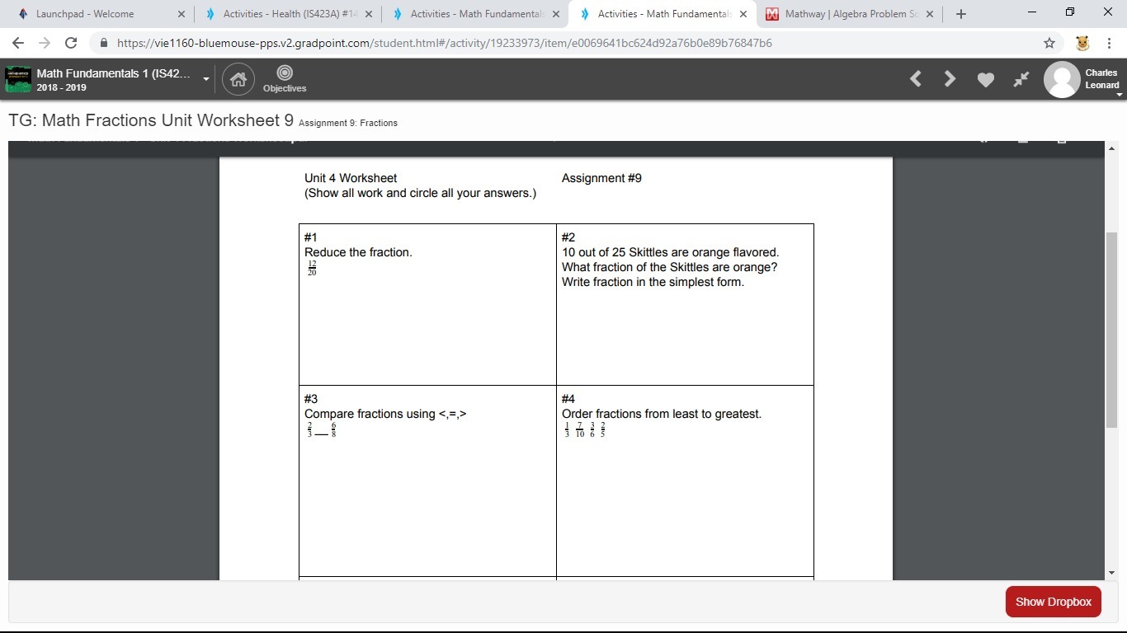Click the Objectives label

point(285,88)
